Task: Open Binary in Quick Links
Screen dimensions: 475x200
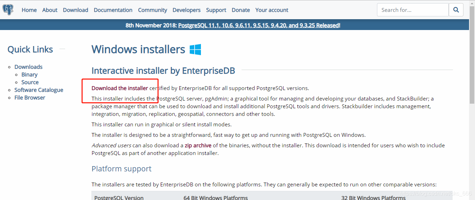Action: tap(29, 74)
